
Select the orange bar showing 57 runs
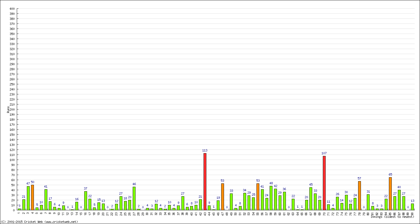(x=360, y=196)
